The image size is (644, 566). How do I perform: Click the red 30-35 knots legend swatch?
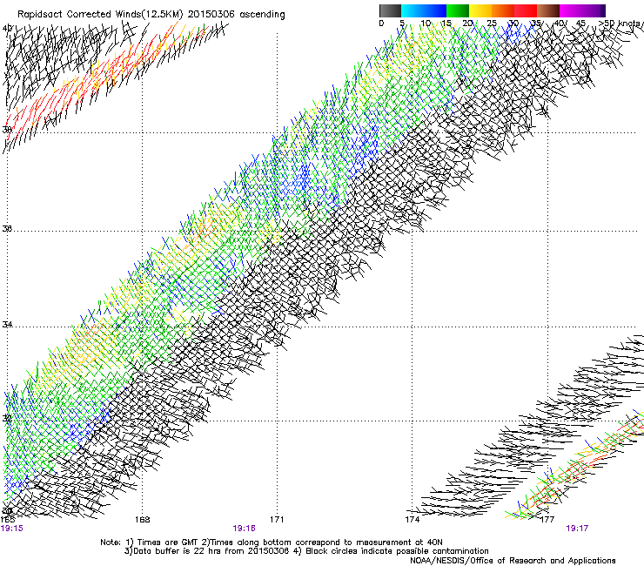click(x=526, y=10)
